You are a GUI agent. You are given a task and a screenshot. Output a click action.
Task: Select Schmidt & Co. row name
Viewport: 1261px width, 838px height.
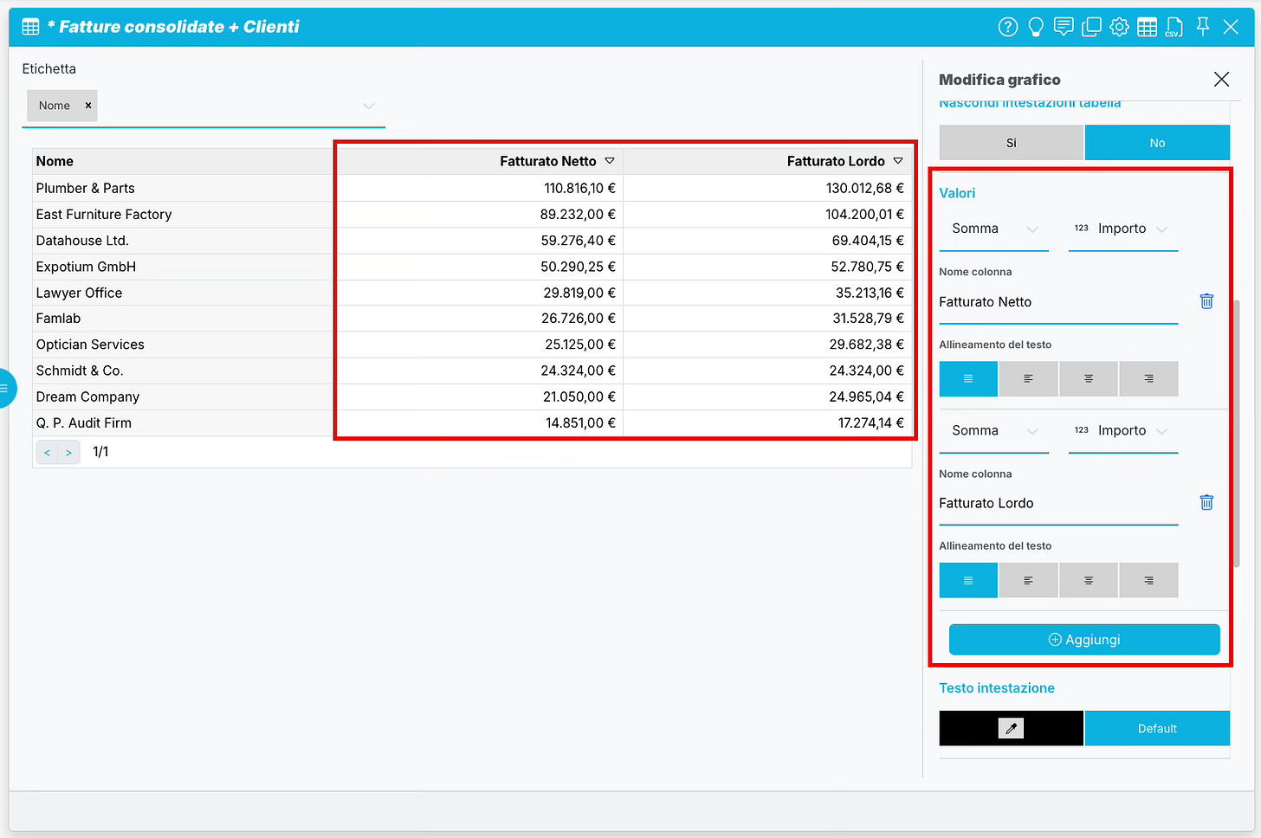(x=80, y=371)
